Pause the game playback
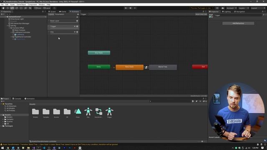 point(130,8)
